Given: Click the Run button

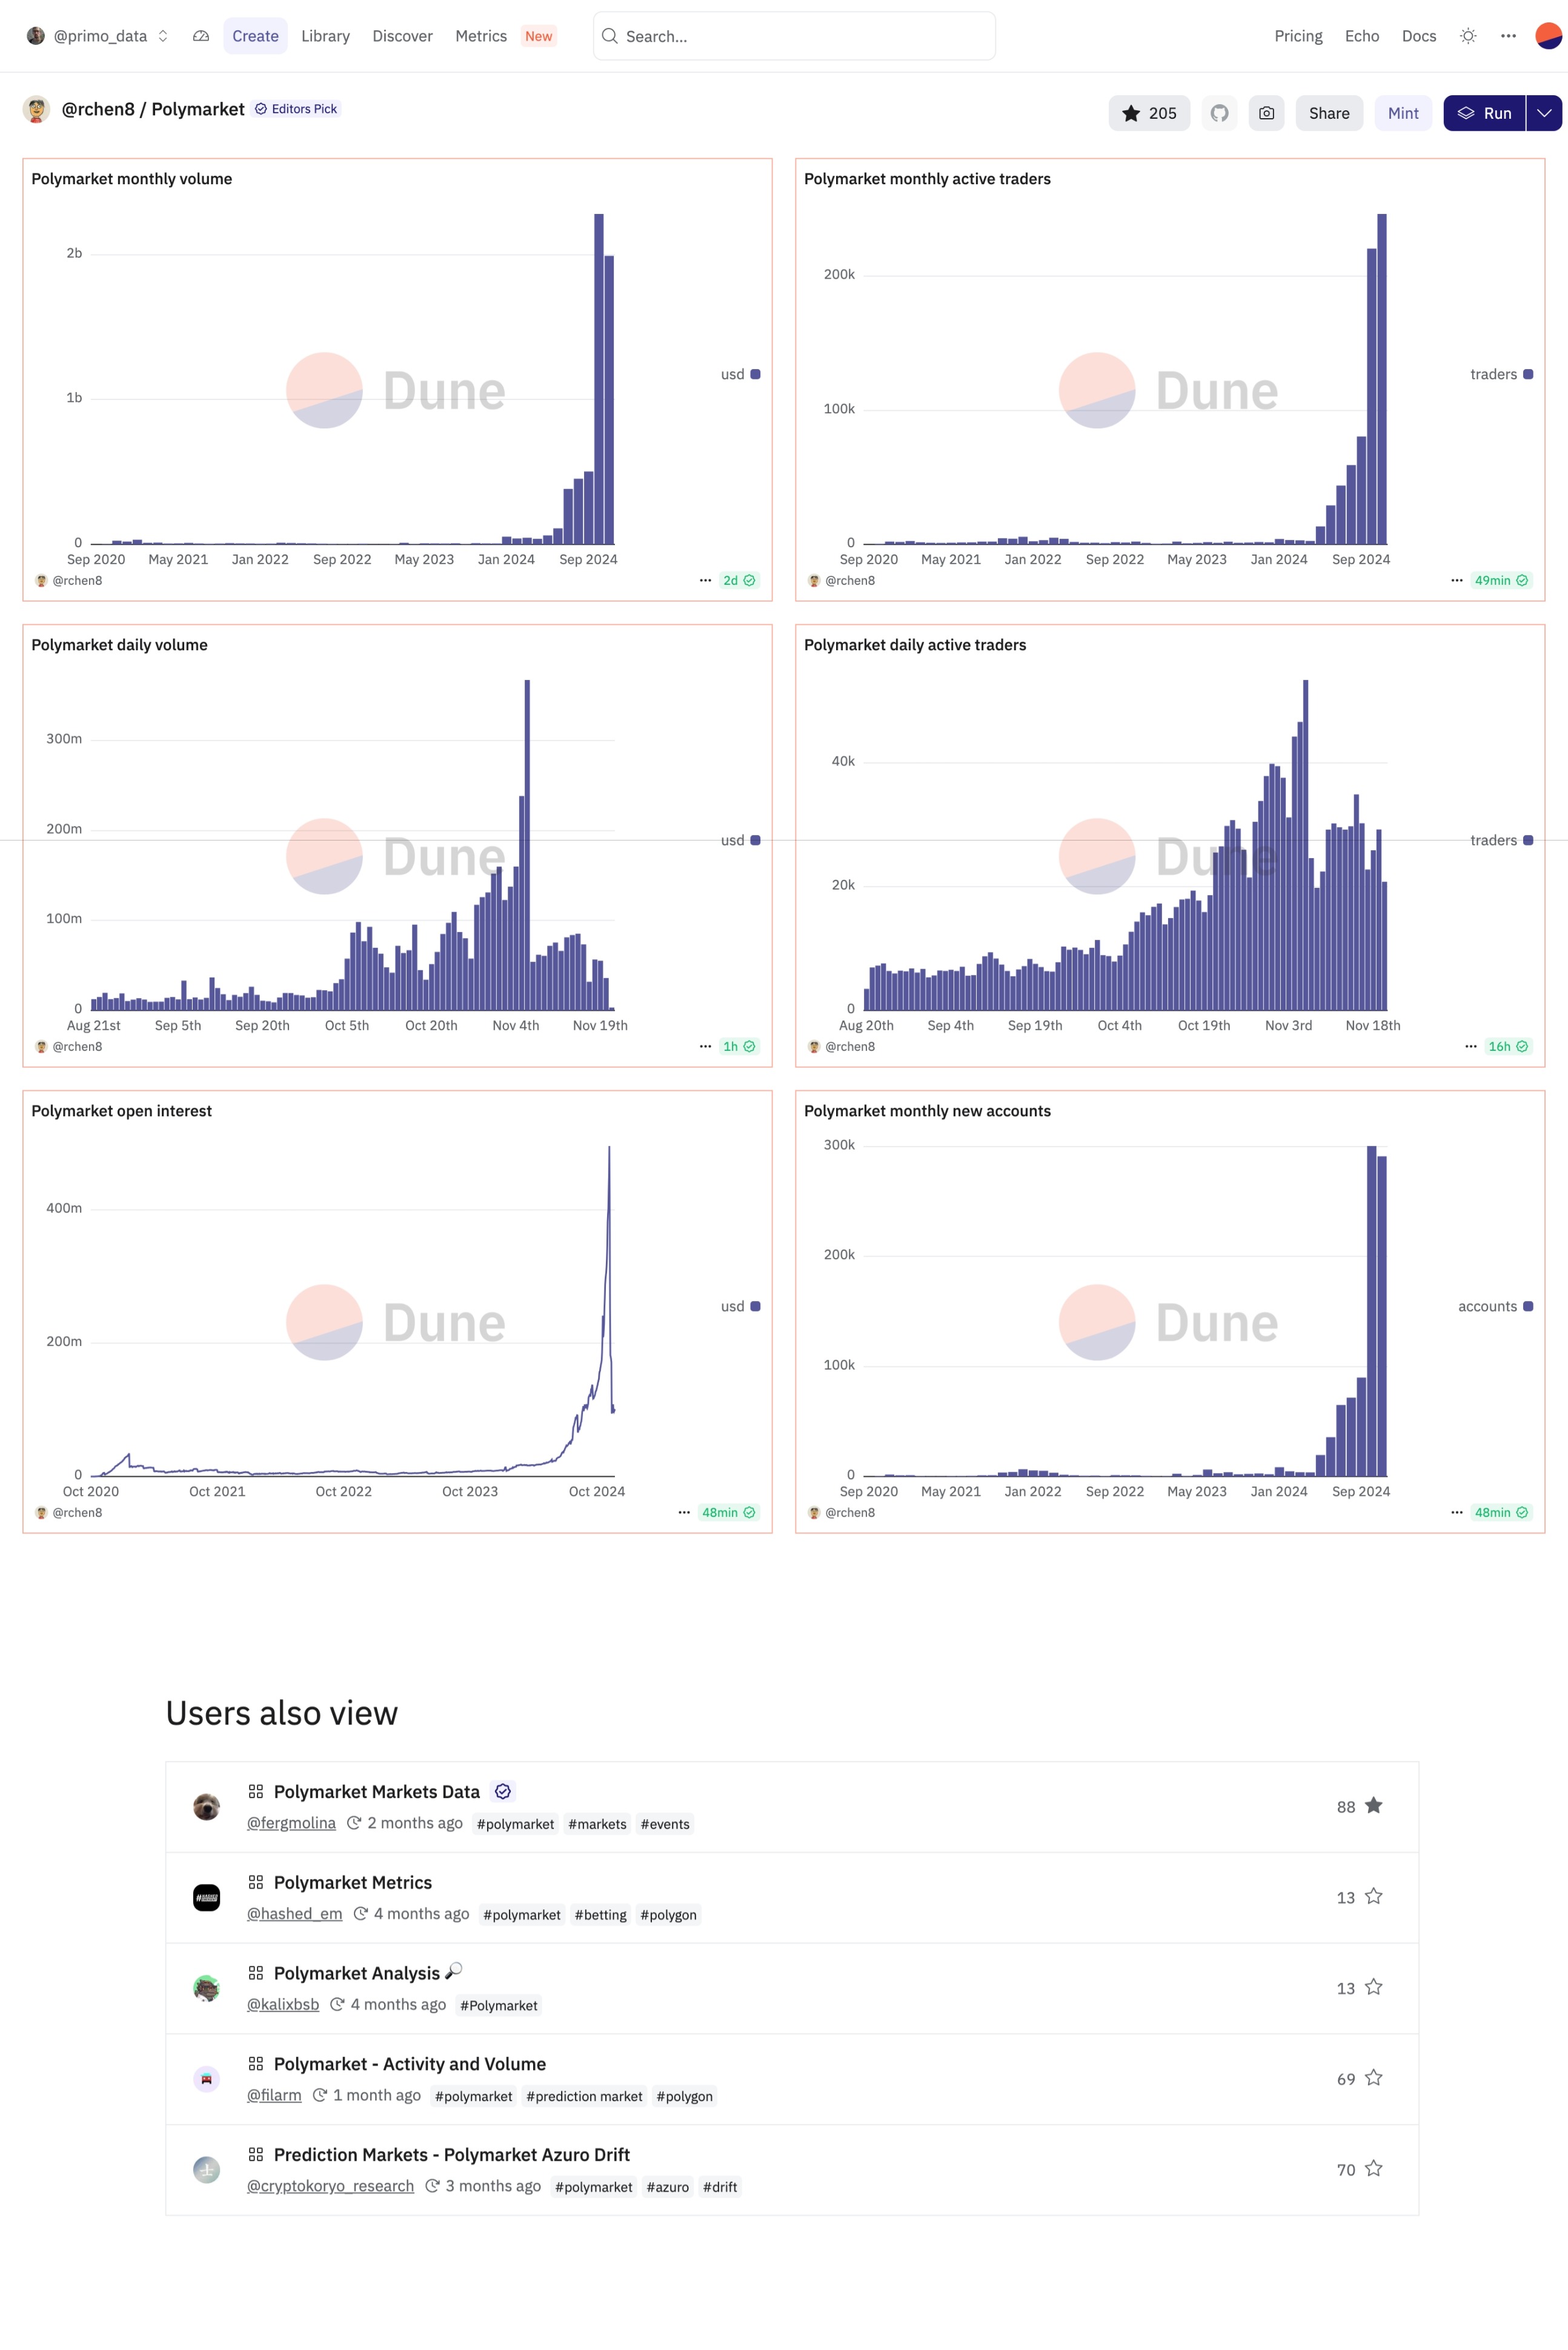Looking at the screenshot, I should [1485, 113].
